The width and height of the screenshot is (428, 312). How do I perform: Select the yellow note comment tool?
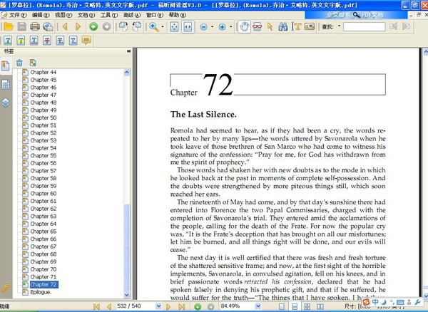(86, 41)
